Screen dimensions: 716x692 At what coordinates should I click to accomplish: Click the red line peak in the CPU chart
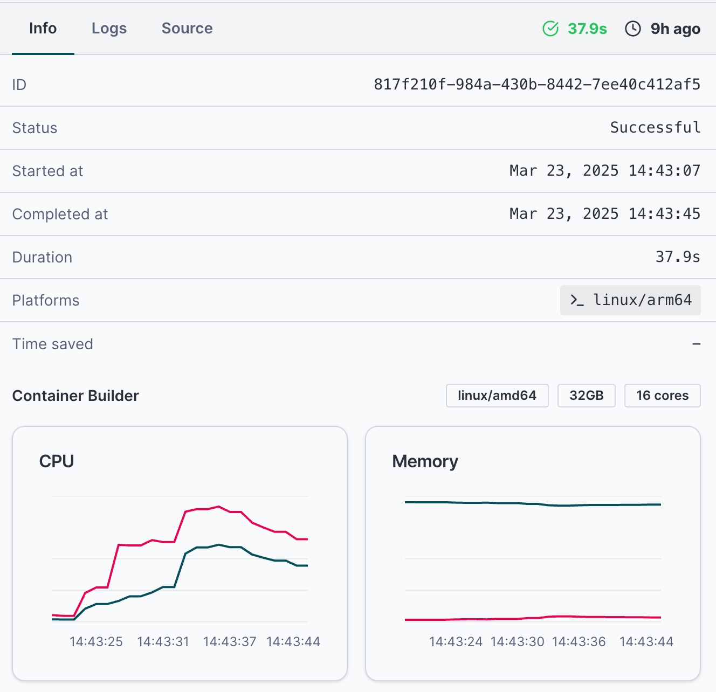(218, 507)
